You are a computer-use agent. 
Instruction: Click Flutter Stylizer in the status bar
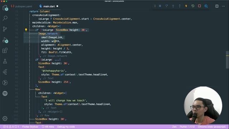(30, 127)
